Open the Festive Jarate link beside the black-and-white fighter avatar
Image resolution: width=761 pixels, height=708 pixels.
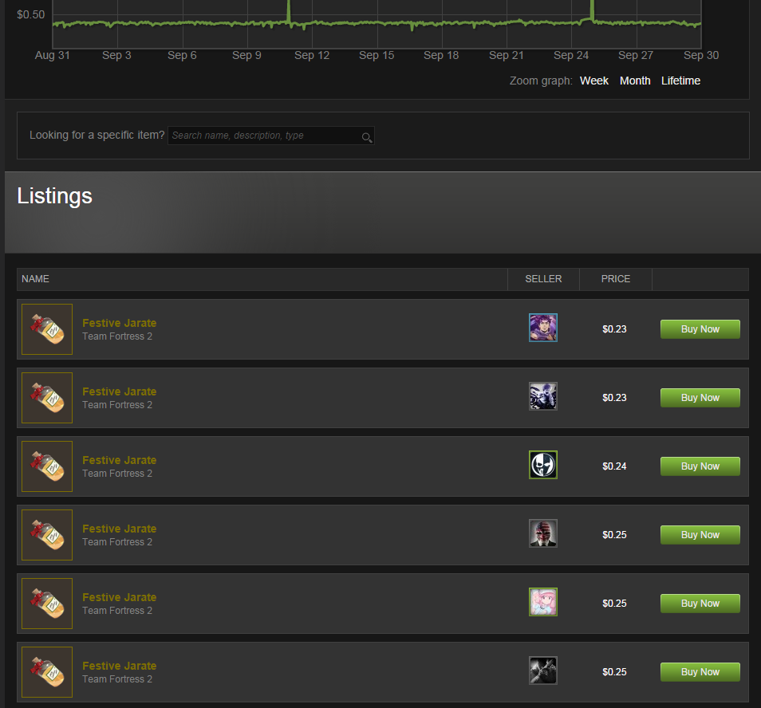click(120, 666)
